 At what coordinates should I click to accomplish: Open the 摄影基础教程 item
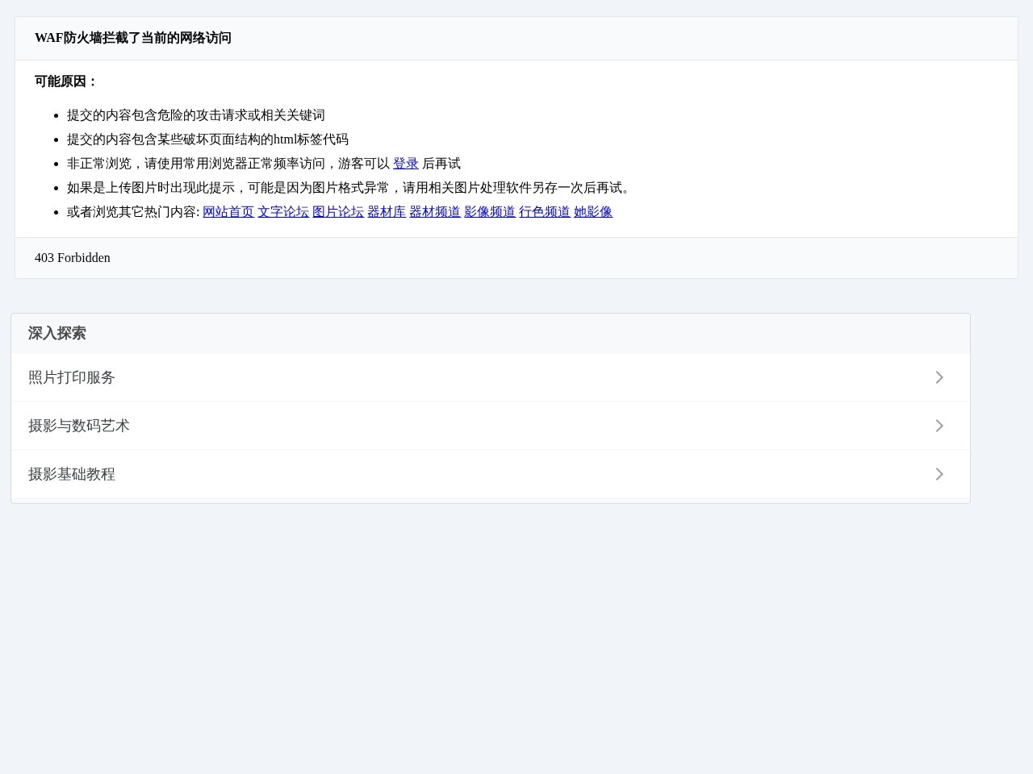coord(491,474)
